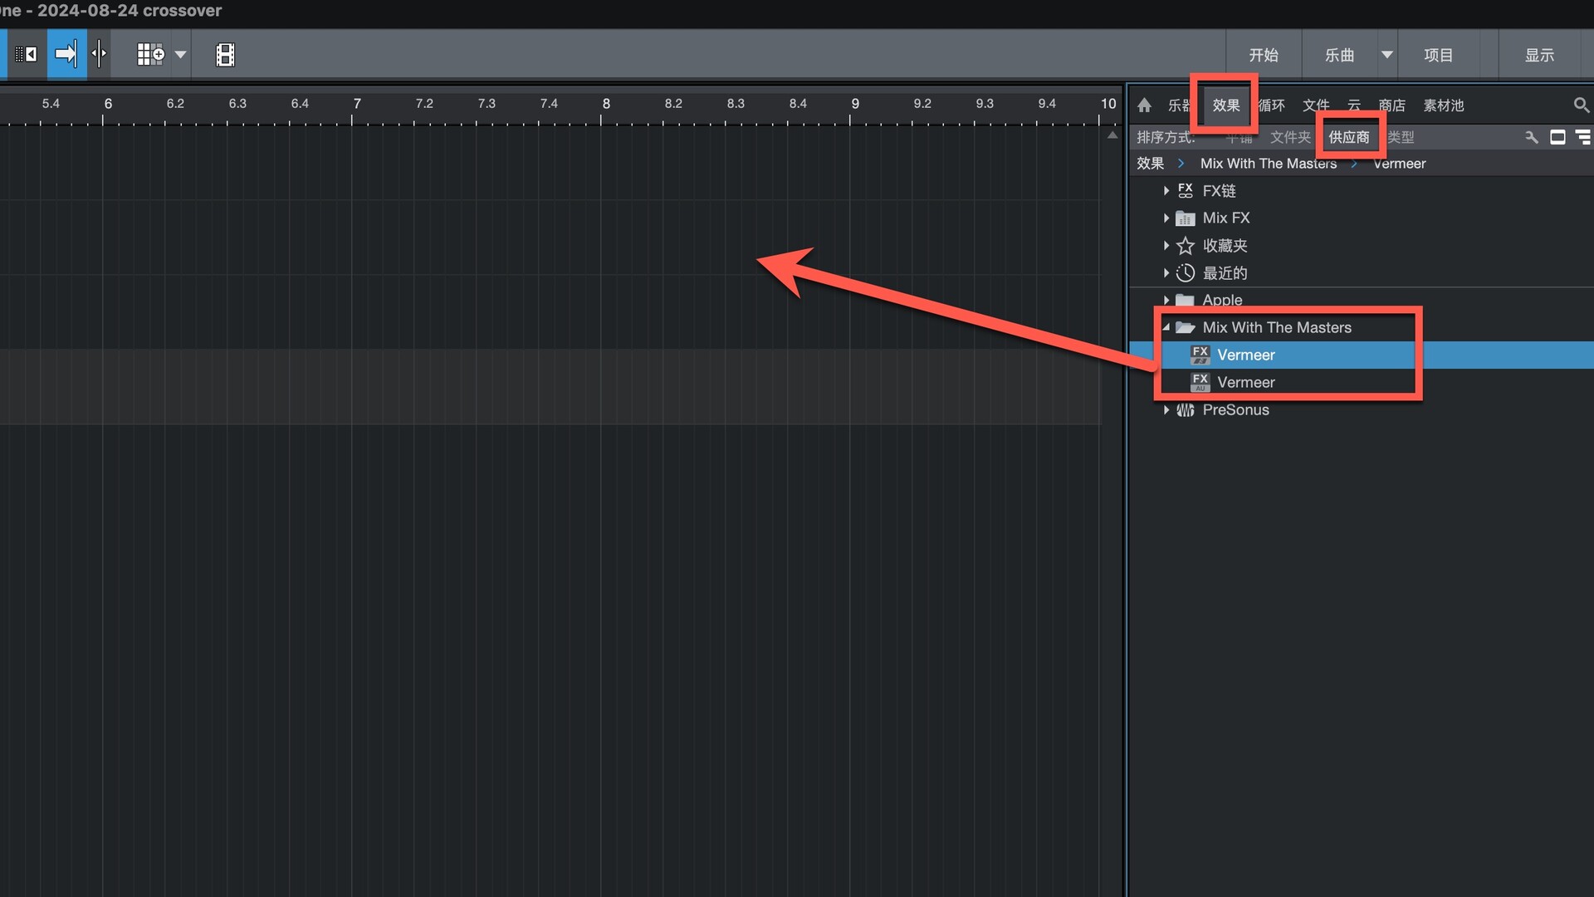Click the 开始 button
The image size is (1594, 897).
click(x=1264, y=55)
